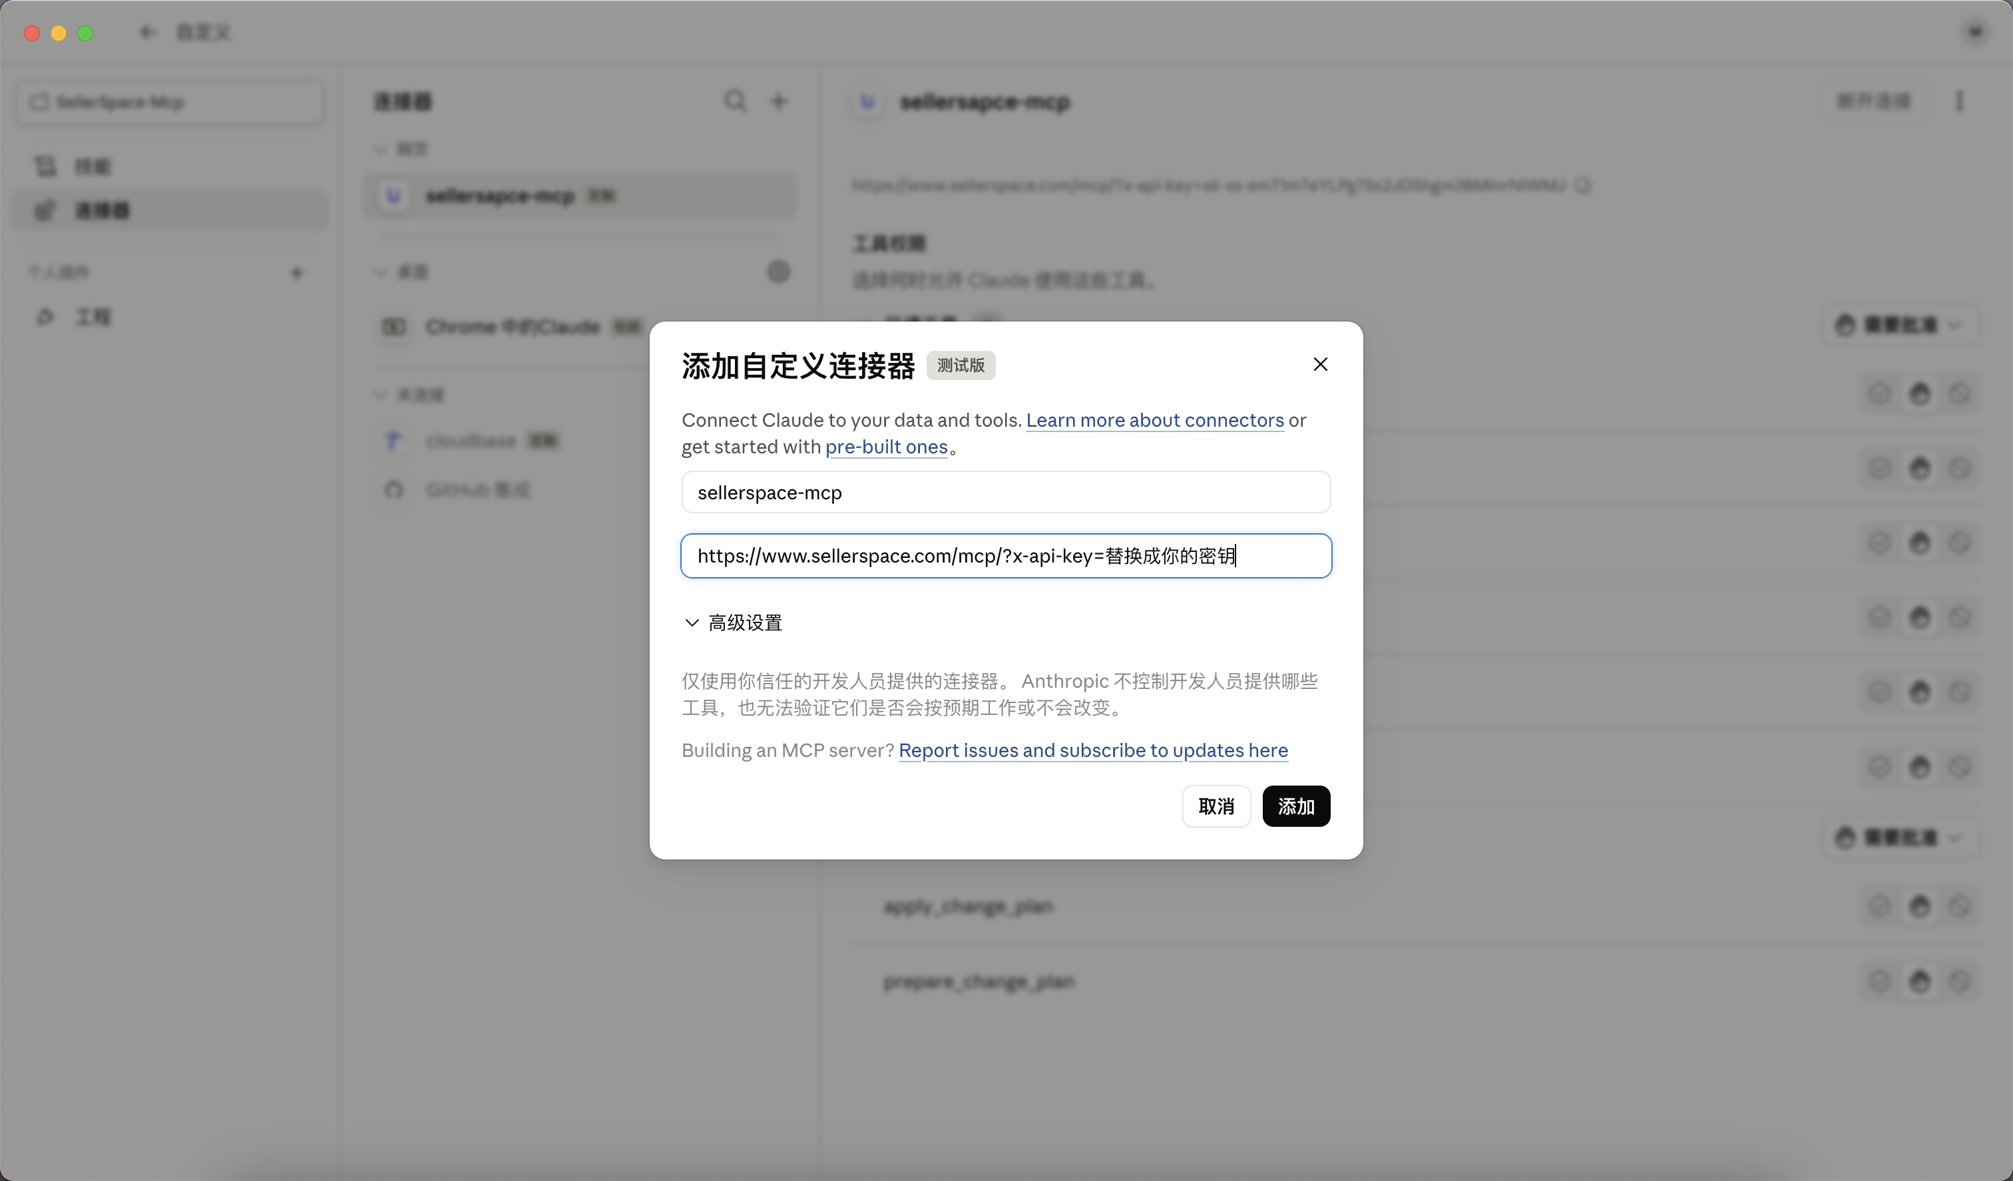Copy the connector URL with copy icon

(x=1583, y=185)
